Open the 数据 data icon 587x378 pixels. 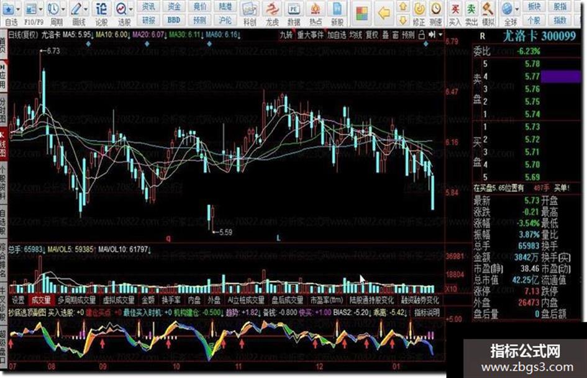point(293,10)
